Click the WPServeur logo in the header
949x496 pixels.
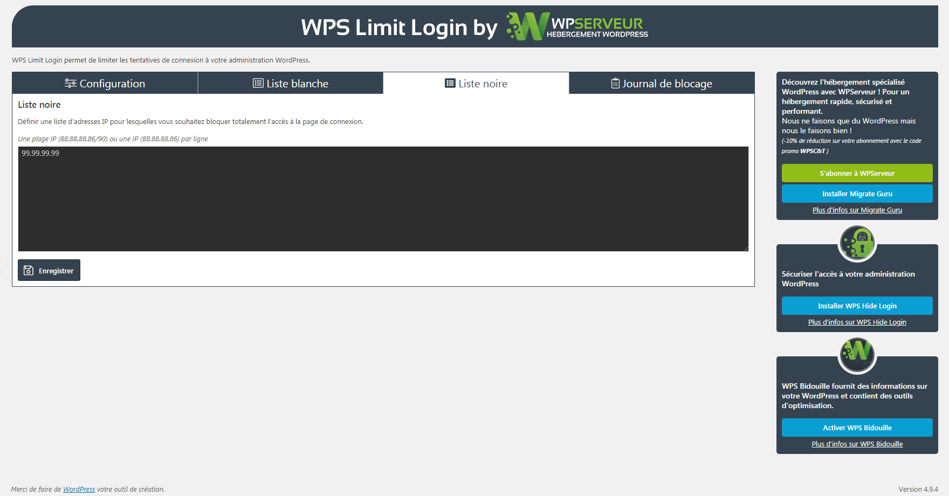pyautogui.click(x=577, y=26)
